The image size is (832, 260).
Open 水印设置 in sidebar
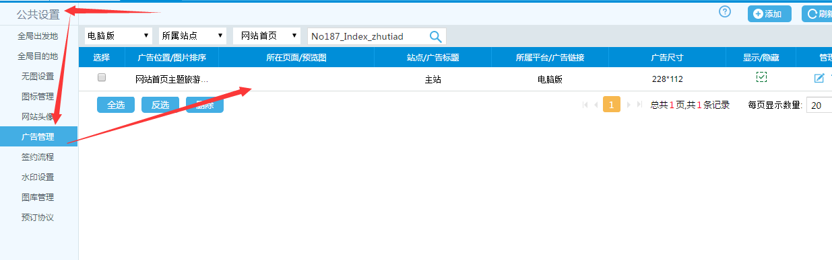38,177
